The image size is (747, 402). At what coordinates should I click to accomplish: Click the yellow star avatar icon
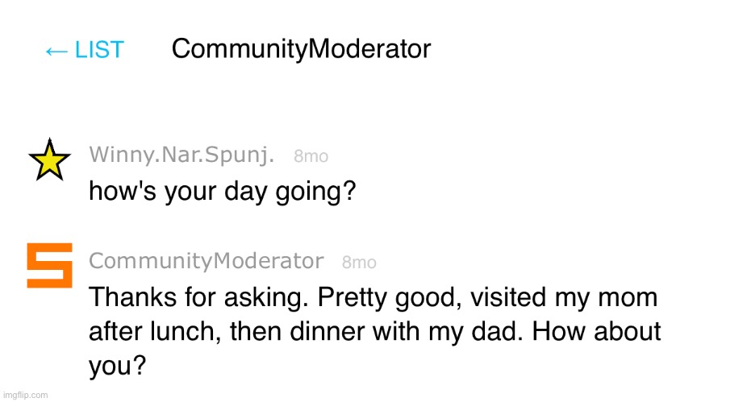[49, 160]
